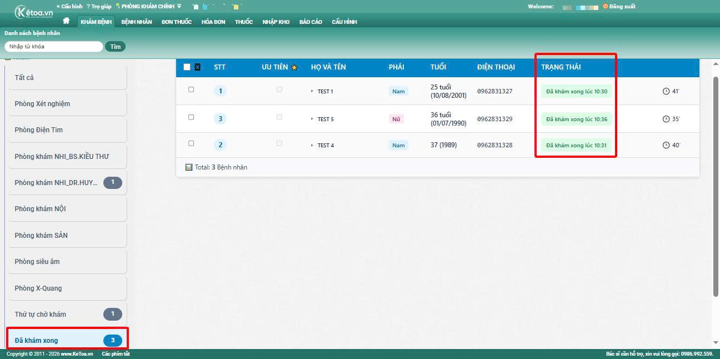Toggle the priority checkbox for TEST 5
The image size is (720, 359).
pos(279,117)
